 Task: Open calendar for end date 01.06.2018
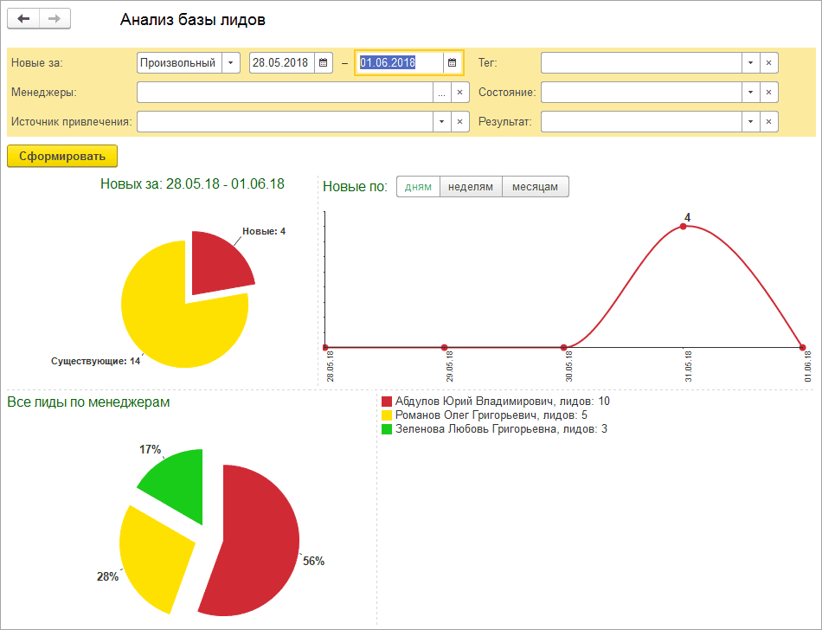tap(452, 63)
